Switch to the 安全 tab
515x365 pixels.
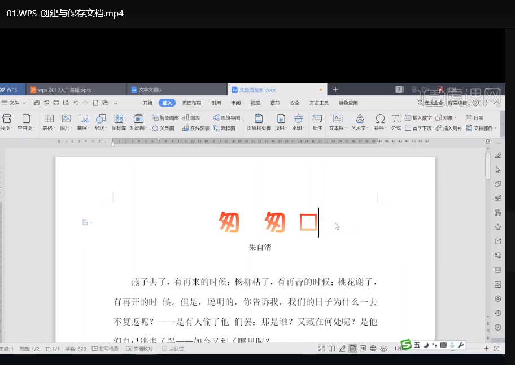click(295, 103)
